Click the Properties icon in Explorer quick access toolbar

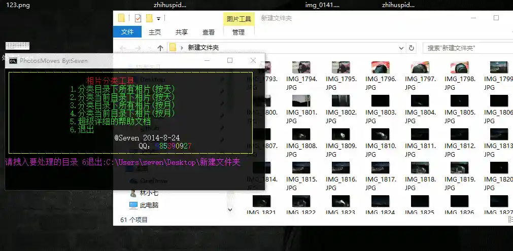(x=138, y=18)
